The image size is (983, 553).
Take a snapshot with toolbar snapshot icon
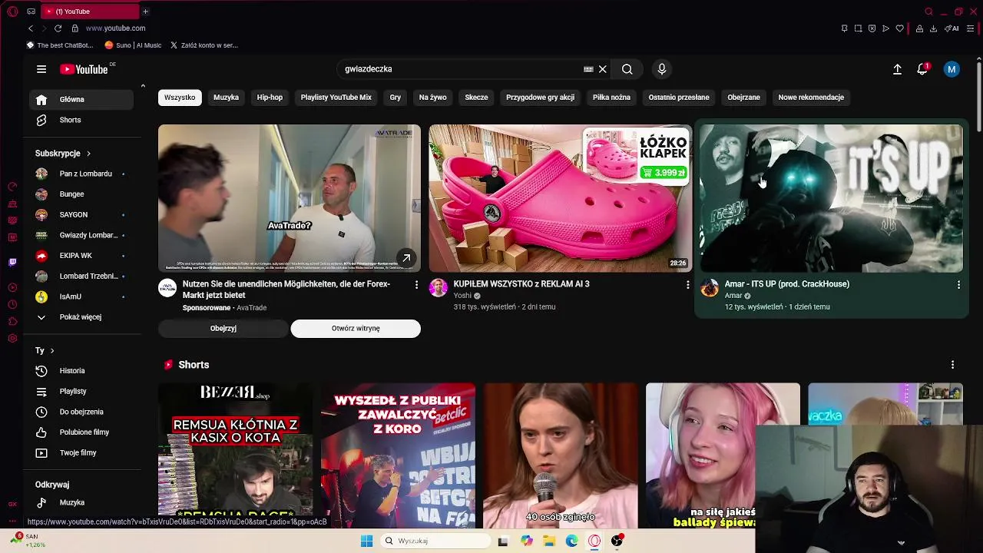point(858,28)
